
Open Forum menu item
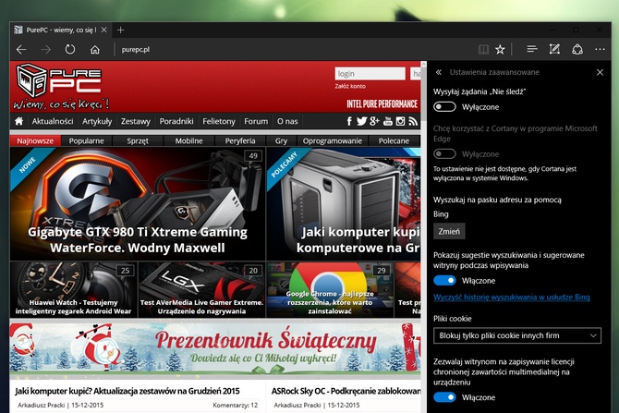pyautogui.click(x=256, y=121)
